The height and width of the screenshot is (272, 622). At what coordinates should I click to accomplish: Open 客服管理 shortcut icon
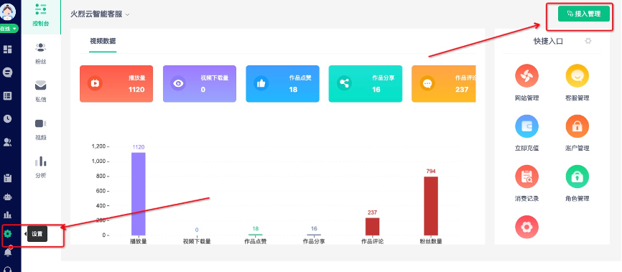click(577, 76)
